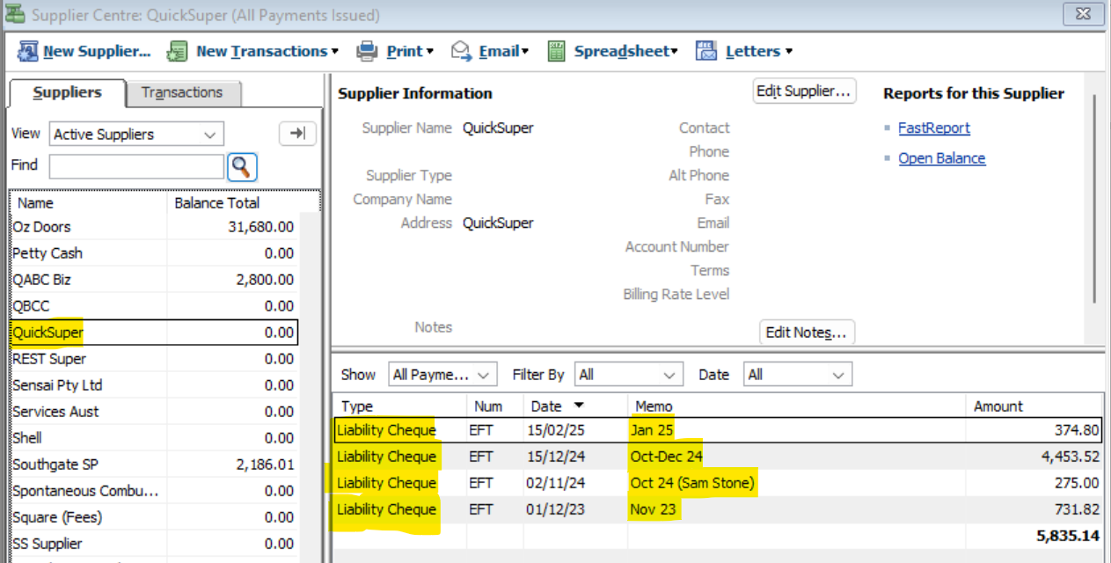Sort transactions by Memo column header
The image size is (1111, 563).
click(x=796, y=406)
